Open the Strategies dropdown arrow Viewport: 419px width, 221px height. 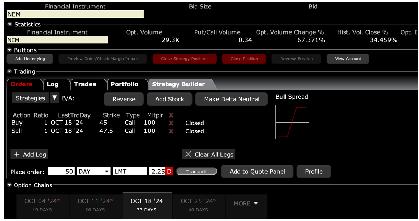point(54,98)
